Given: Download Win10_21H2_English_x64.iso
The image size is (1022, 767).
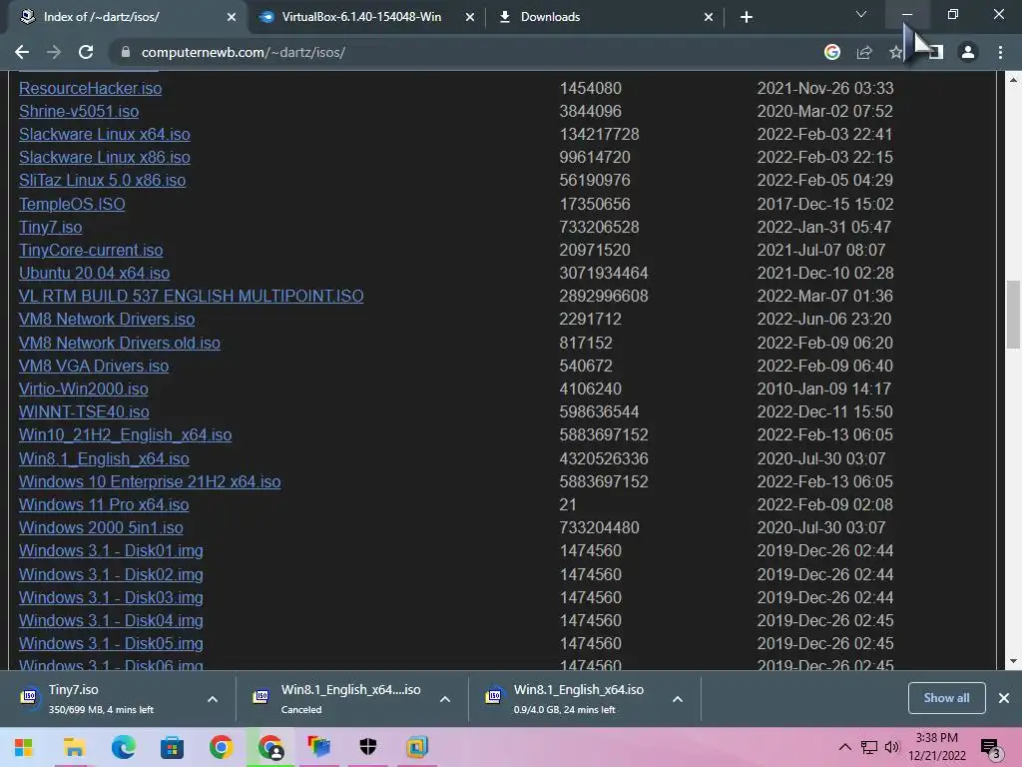Looking at the screenshot, I should tap(125, 435).
